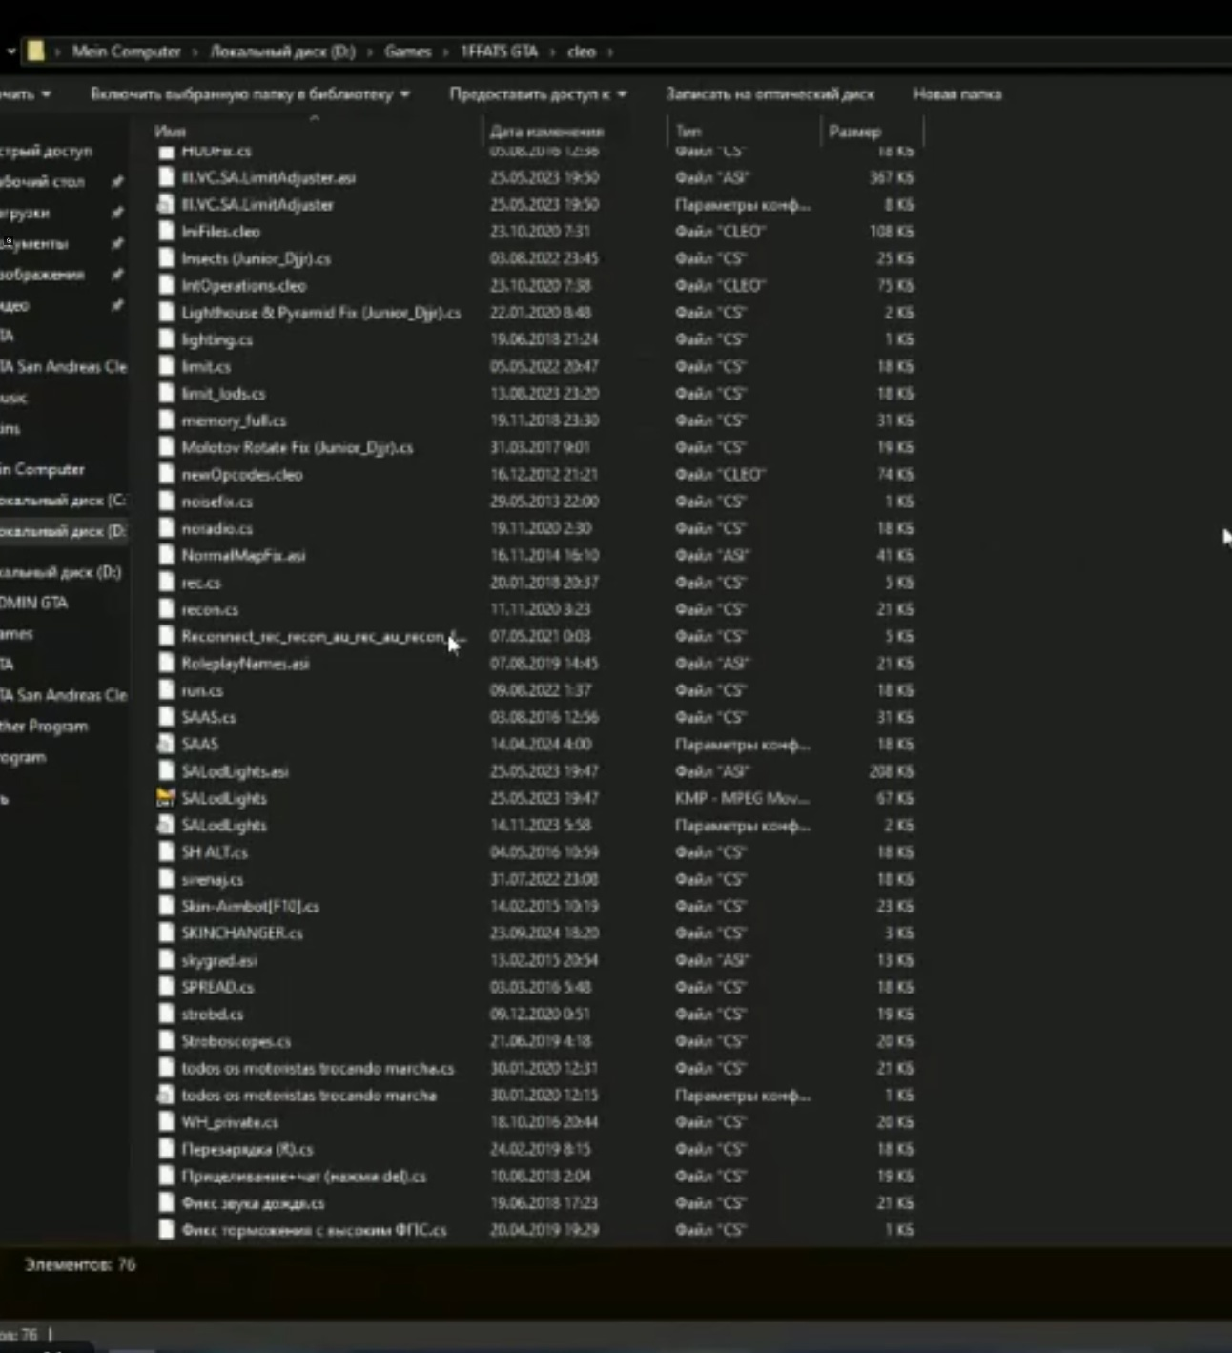Viewport: 1232px width, 1353px height.
Task: Click the pin icon beside Рабочий стол
Action: tap(116, 181)
